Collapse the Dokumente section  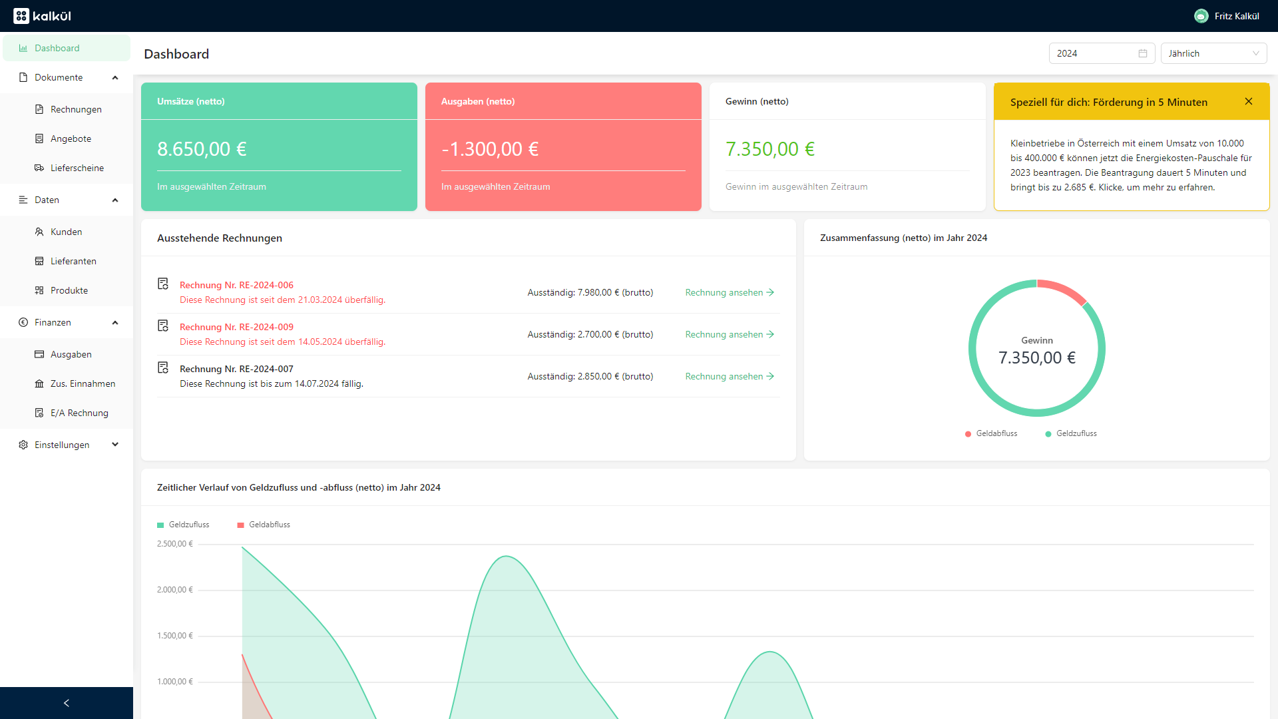(x=114, y=77)
